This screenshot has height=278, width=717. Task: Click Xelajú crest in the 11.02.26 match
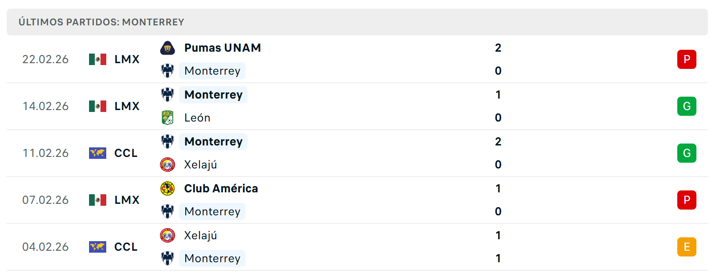168,165
